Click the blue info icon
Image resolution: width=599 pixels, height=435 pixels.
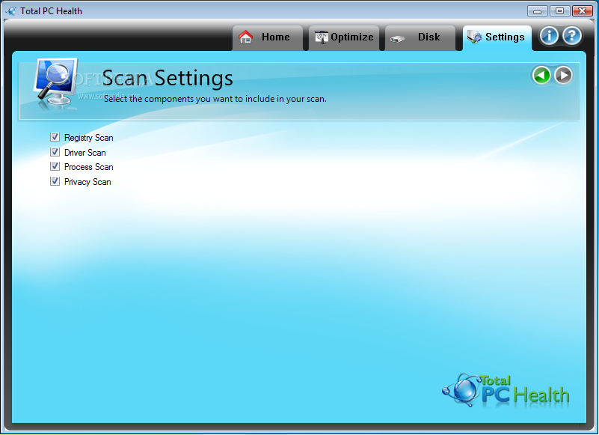click(549, 37)
